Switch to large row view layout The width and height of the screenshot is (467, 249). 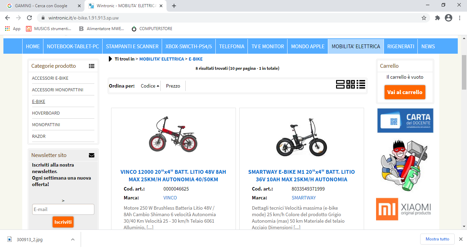pyautogui.click(x=340, y=84)
